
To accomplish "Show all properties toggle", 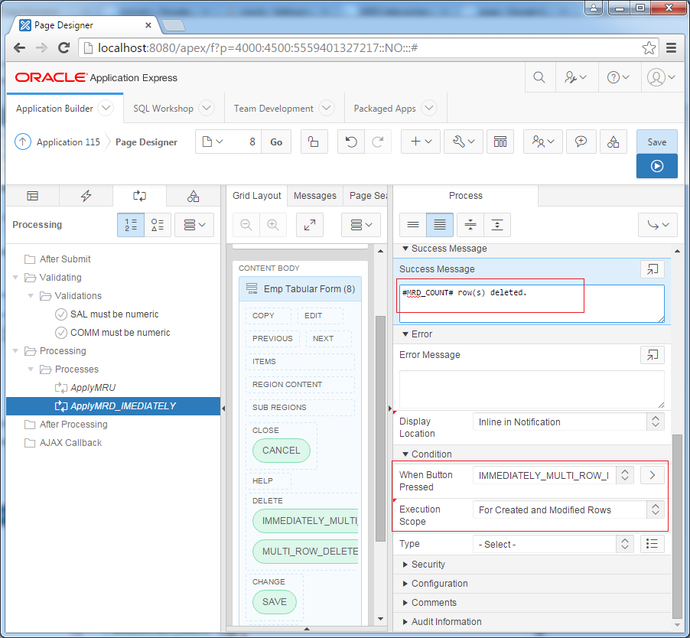I will pos(440,225).
